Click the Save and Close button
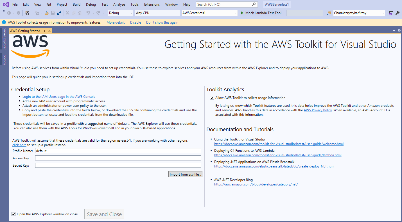The width and height of the screenshot is (402, 222). pyautogui.click(x=104, y=214)
